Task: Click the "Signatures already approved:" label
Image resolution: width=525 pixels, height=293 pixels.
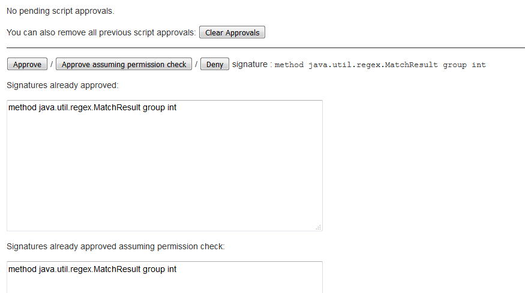Action: (x=62, y=85)
